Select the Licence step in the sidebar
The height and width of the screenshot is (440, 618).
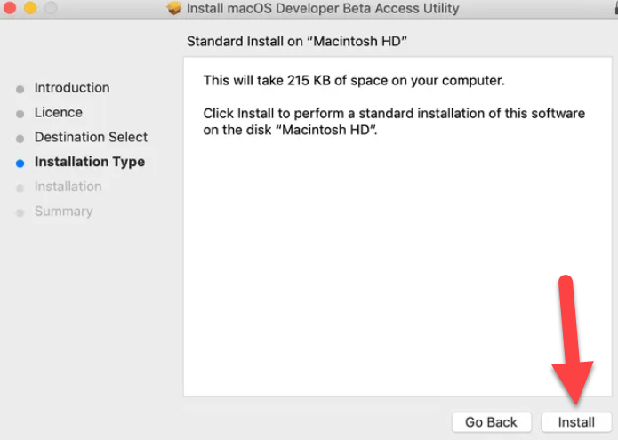pos(59,113)
